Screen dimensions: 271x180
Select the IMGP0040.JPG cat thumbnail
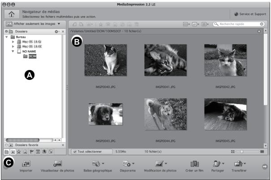tap(105, 60)
